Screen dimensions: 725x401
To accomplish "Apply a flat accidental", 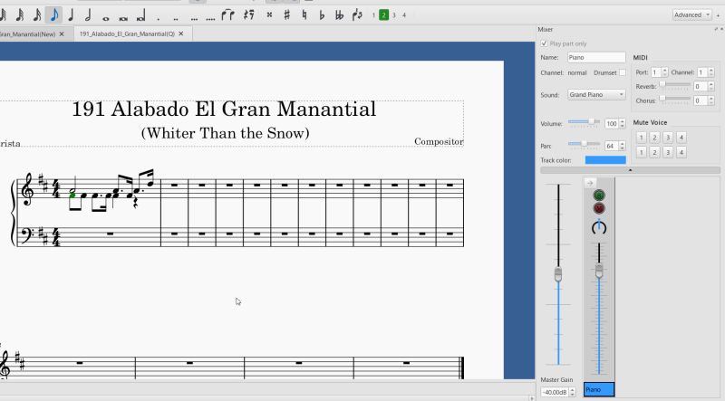I will [x=322, y=15].
